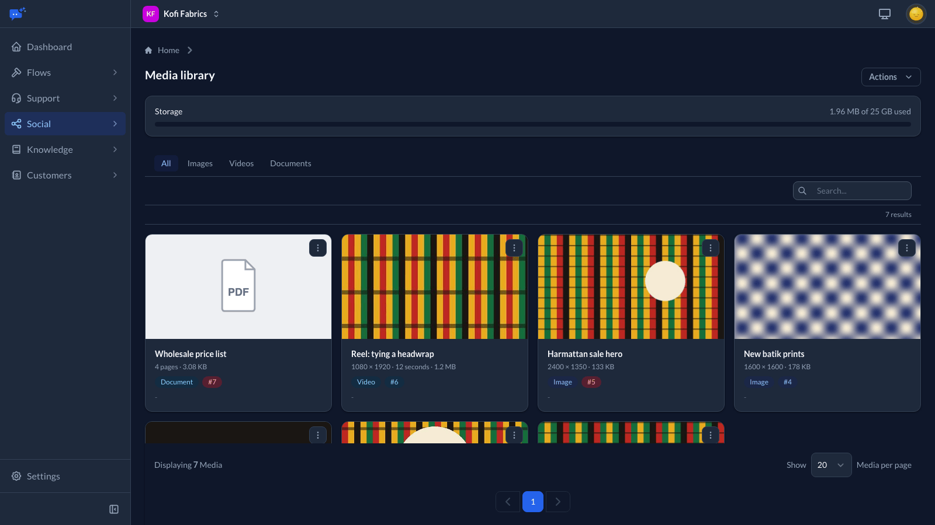
Task: Open the New batik prints thumbnail
Action: pos(827,286)
